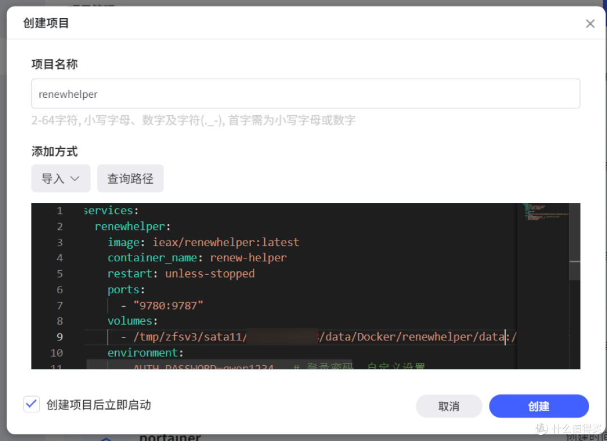Click line 1 'services:' in editor
Viewport: 607px width, 441px height.
click(x=111, y=211)
